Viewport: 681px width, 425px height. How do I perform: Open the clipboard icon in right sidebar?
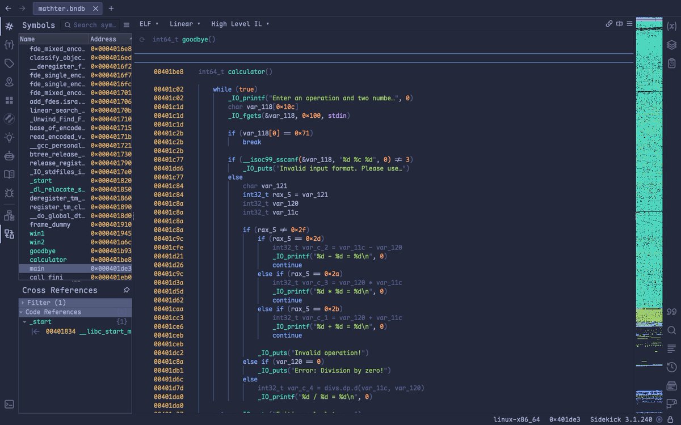(x=672, y=63)
